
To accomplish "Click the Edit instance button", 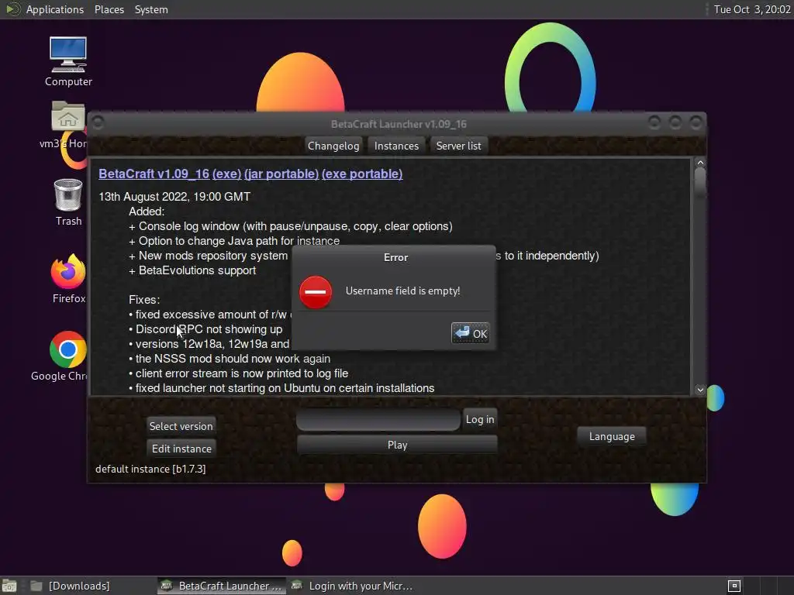I will [x=181, y=449].
